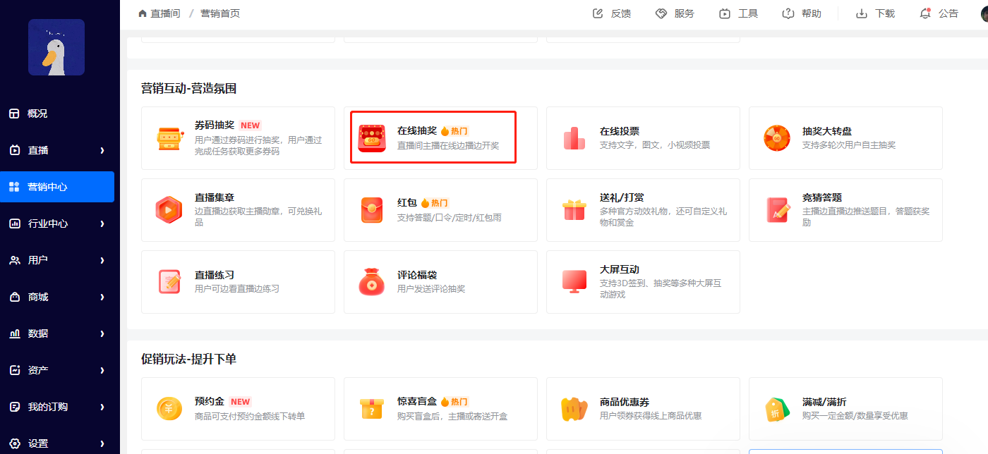The image size is (988, 454).
Task: Click the 反馈 feedback pencil icon
Action: (598, 13)
